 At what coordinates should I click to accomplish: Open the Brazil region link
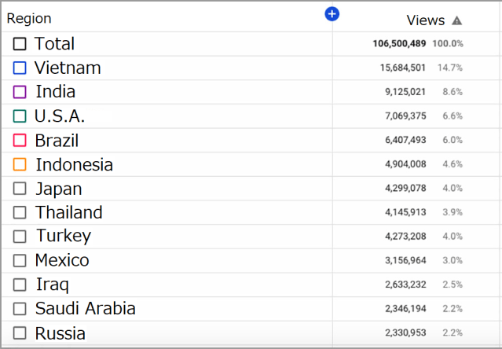point(57,141)
